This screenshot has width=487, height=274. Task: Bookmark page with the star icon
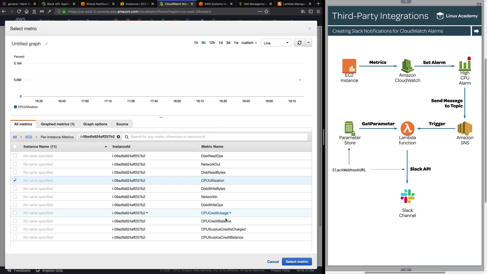tap(266, 11)
